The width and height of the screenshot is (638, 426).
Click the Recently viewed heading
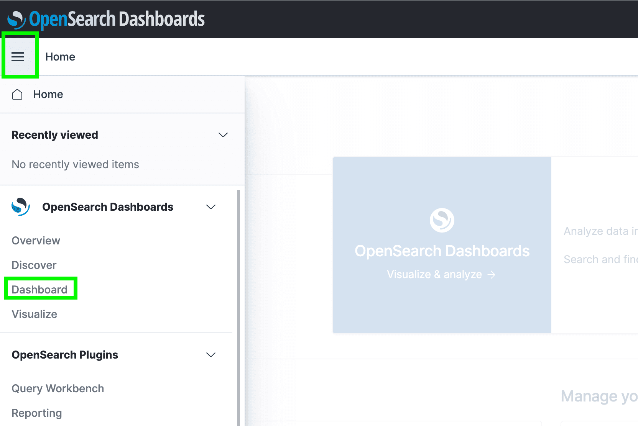tap(55, 135)
